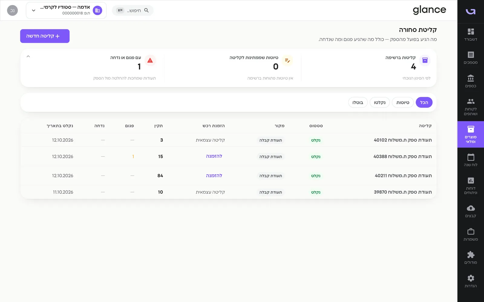Click the glance logo icon in sidebar
The image size is (484, 302).
click(471, 11)
